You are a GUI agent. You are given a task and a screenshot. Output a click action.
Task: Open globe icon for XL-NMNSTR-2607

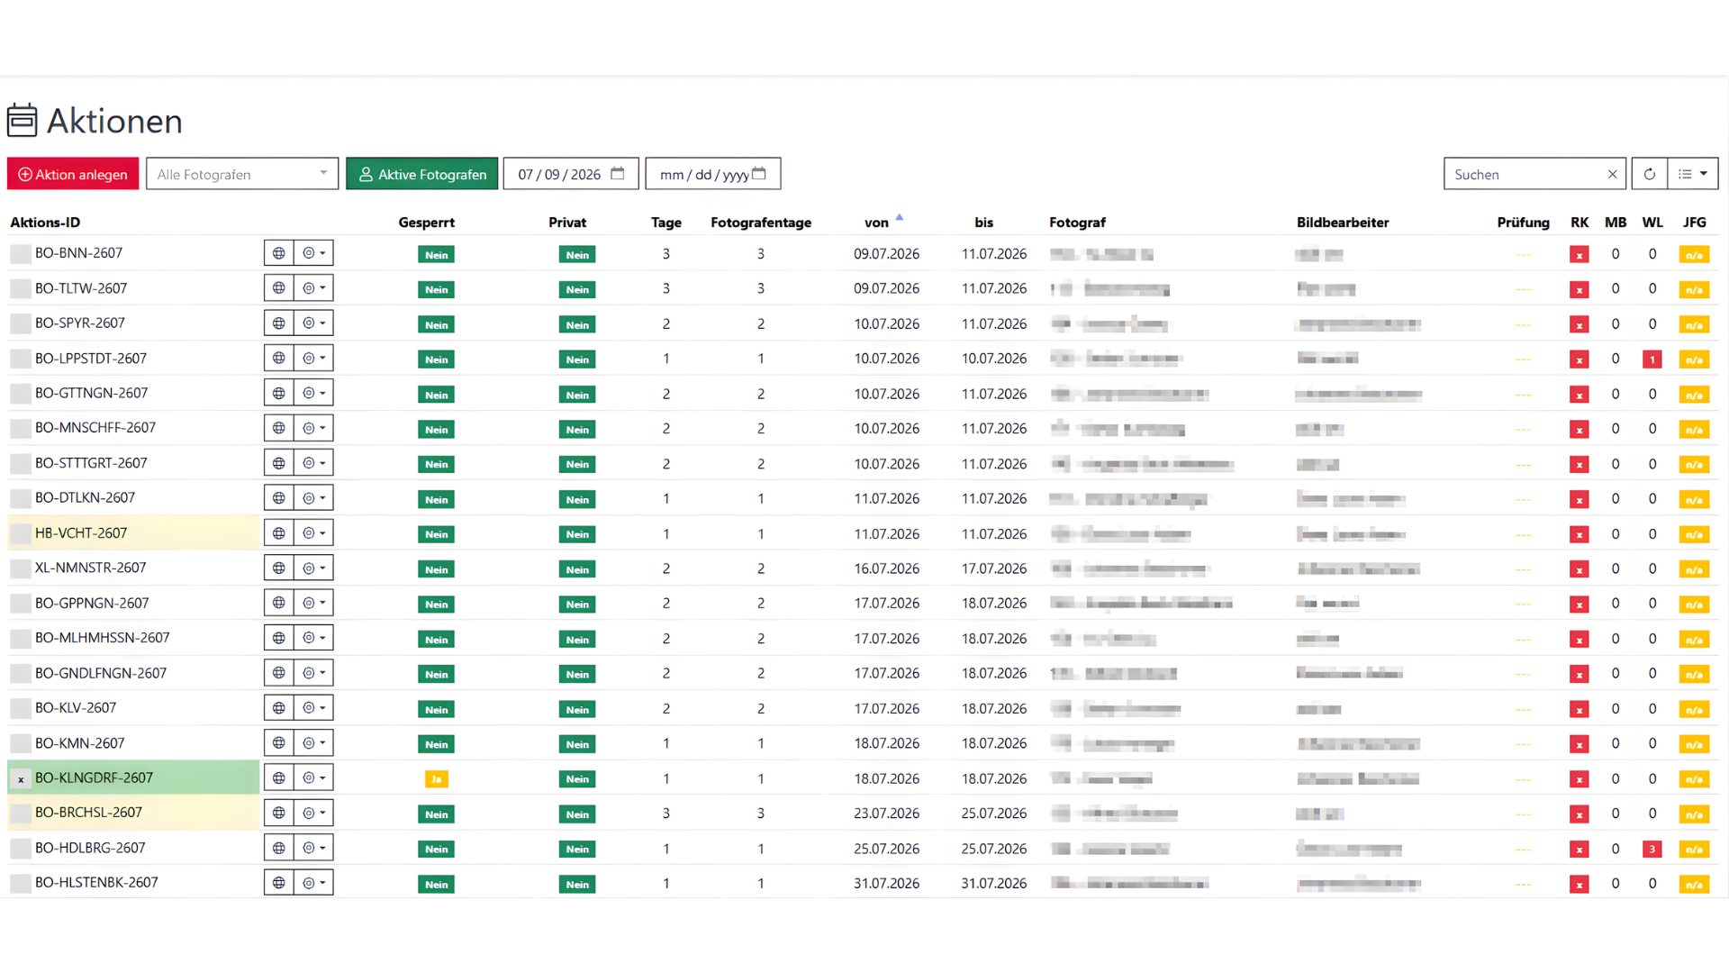click(x=279, y=568)
